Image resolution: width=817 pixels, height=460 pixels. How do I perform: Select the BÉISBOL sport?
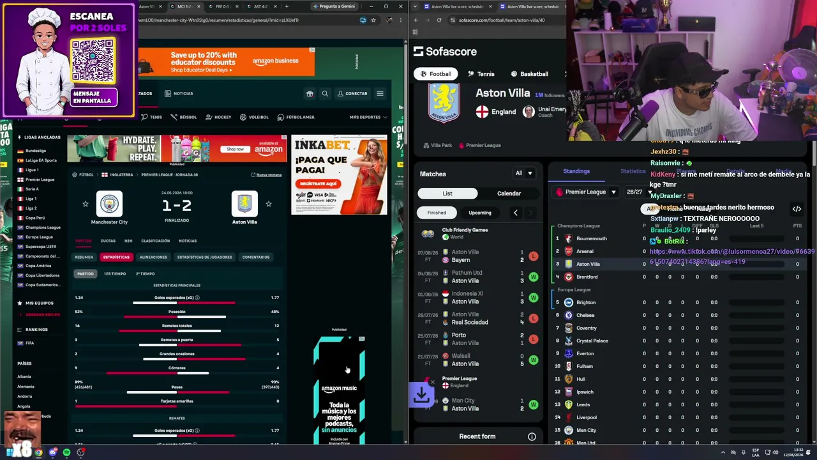(184, 117)
